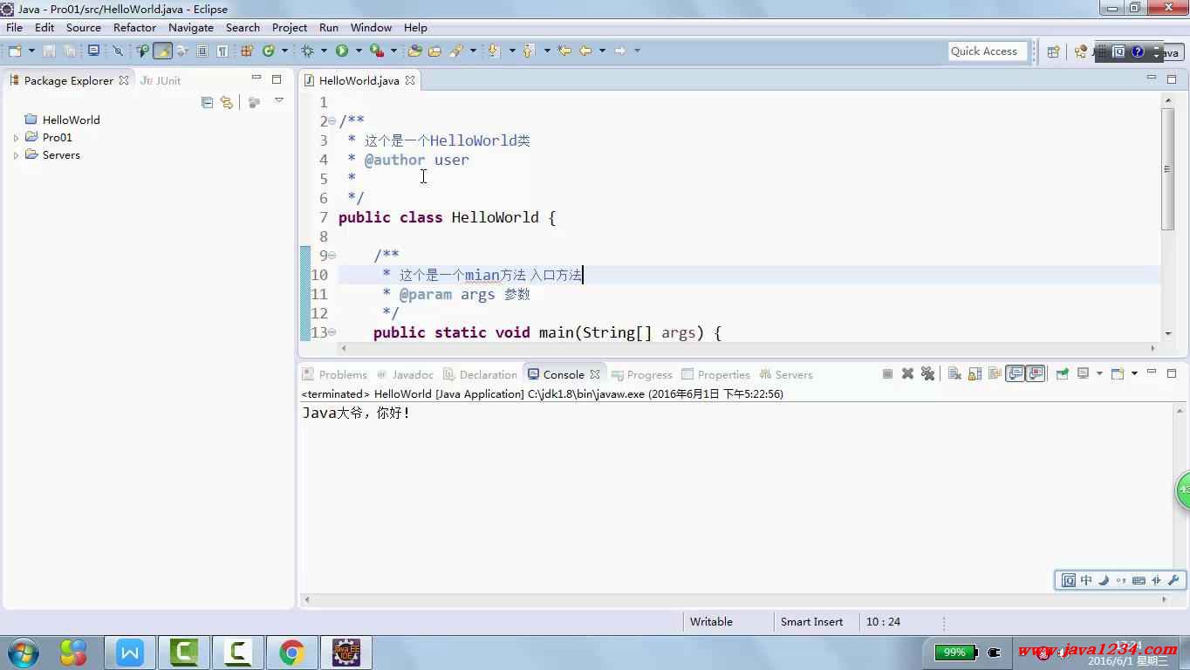Click Remove Launch console X icon
This screenshot has width=1190, height=670.
[907, 374]
